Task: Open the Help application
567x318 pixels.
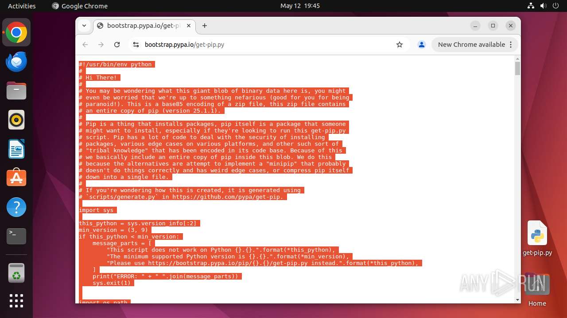Action: pos(16,207)
